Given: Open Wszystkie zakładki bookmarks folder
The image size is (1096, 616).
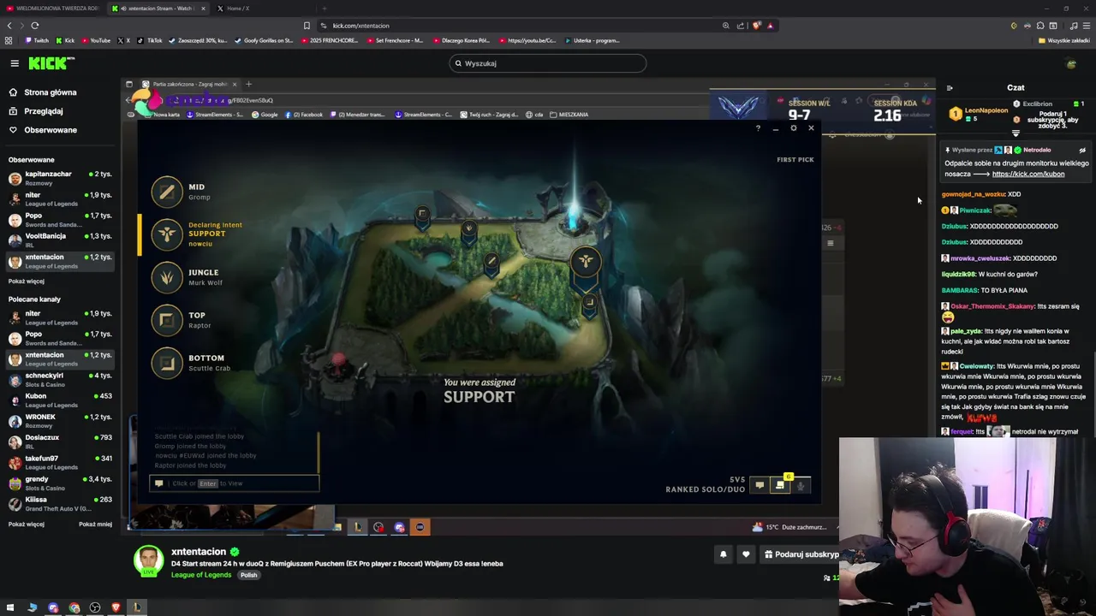Looking at the screenshot, I should tap(1064, 40).
